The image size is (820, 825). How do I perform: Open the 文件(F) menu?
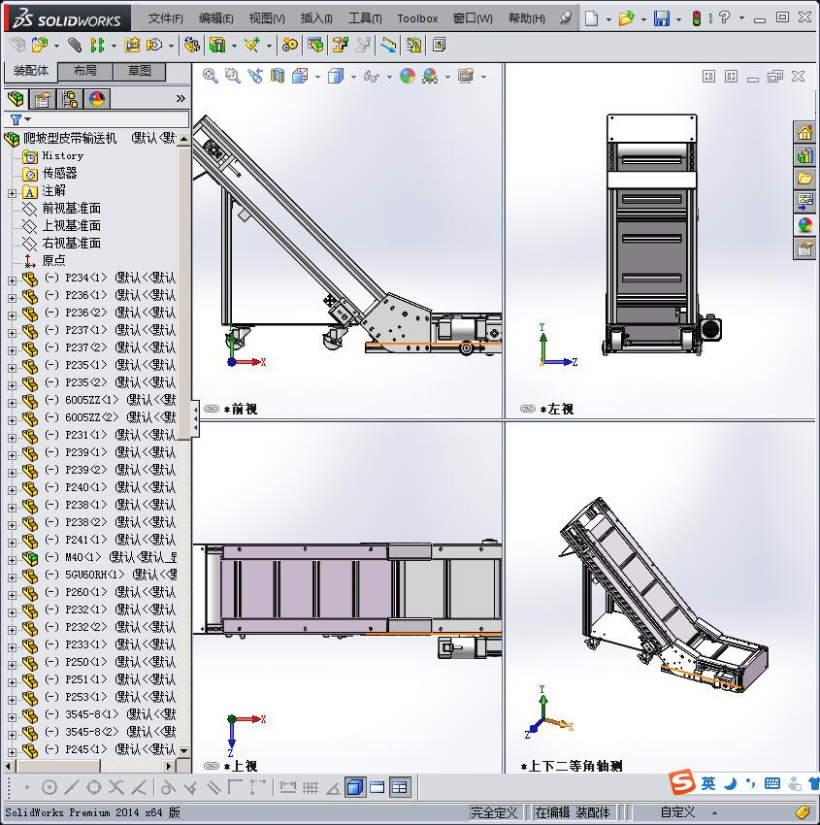166,18
